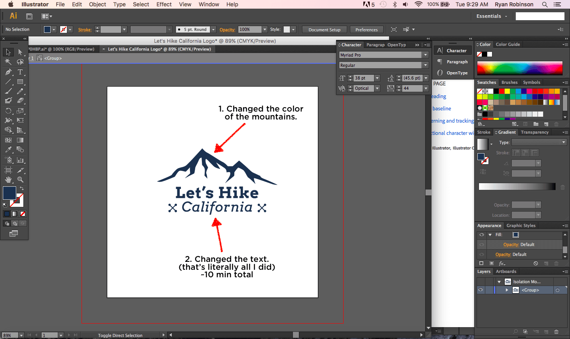
Task: Open the font style dropdown showing Regular
Action: (425, 65)
